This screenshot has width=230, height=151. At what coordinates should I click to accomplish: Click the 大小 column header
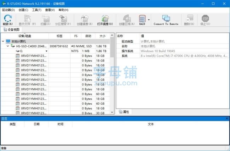tap(103, 36)
